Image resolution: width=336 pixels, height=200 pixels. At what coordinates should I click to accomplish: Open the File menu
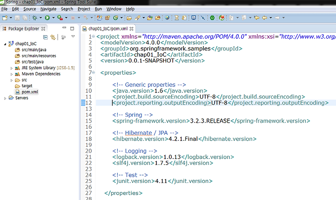point(4,9)
